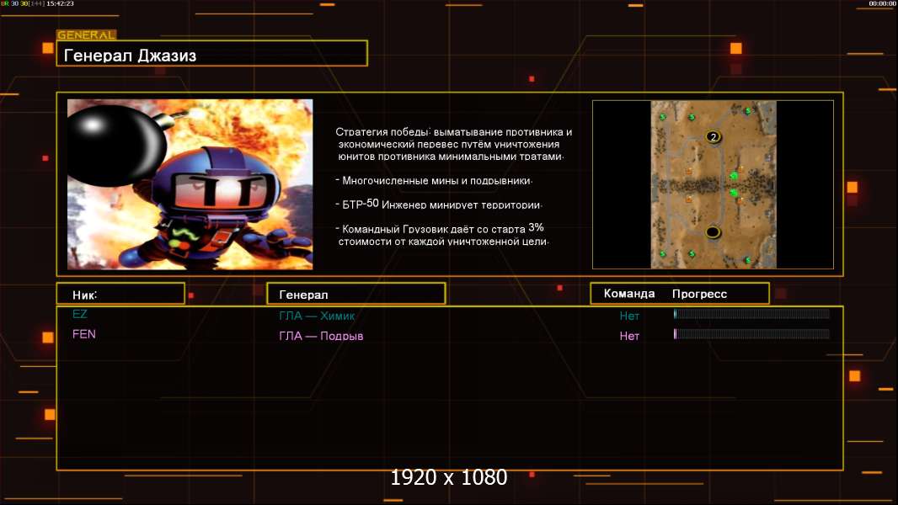Select the empty black start position marker
Image resolution: width=898 pixels, height=505 pixels.
713,231
